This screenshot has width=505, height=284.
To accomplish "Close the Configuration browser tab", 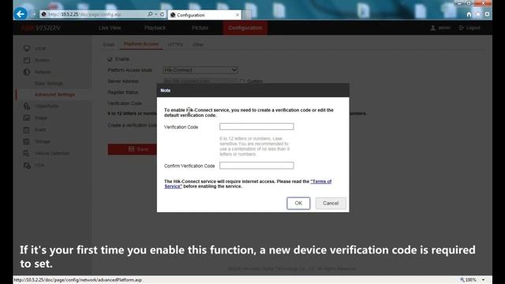I will click(x=238, y=15).
